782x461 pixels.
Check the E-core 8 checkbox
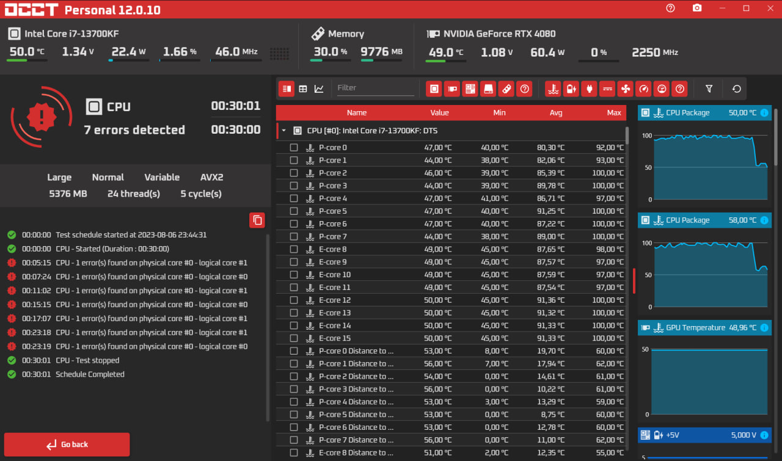coord(294,249)
